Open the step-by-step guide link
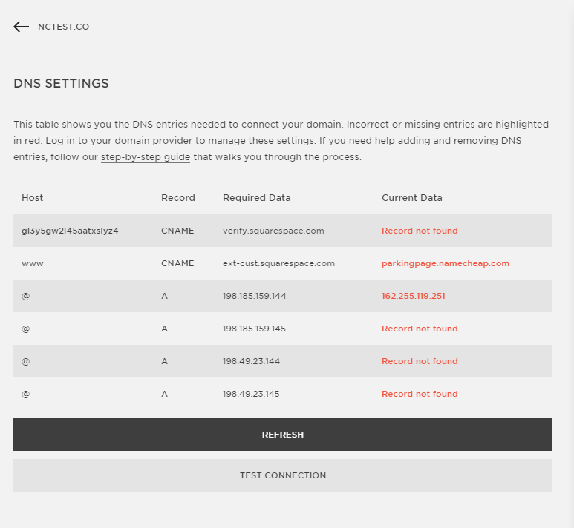The height and width of the screenshot is (528, 574). coord(146,157)
